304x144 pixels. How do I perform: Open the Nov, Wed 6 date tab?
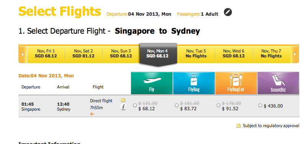click(233, 54)
